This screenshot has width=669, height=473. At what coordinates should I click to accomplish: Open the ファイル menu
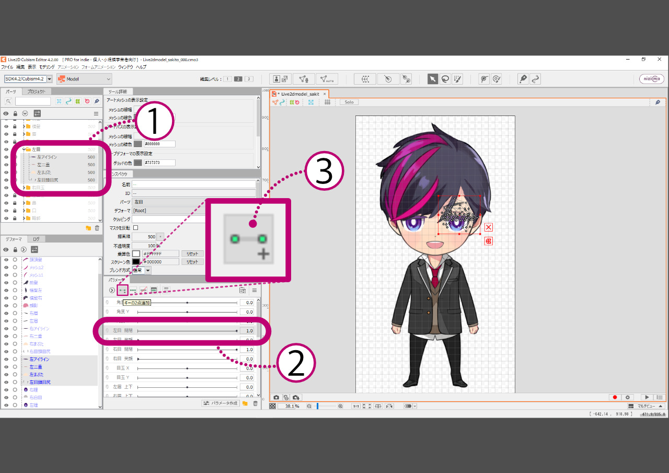(x=7, y=67)
